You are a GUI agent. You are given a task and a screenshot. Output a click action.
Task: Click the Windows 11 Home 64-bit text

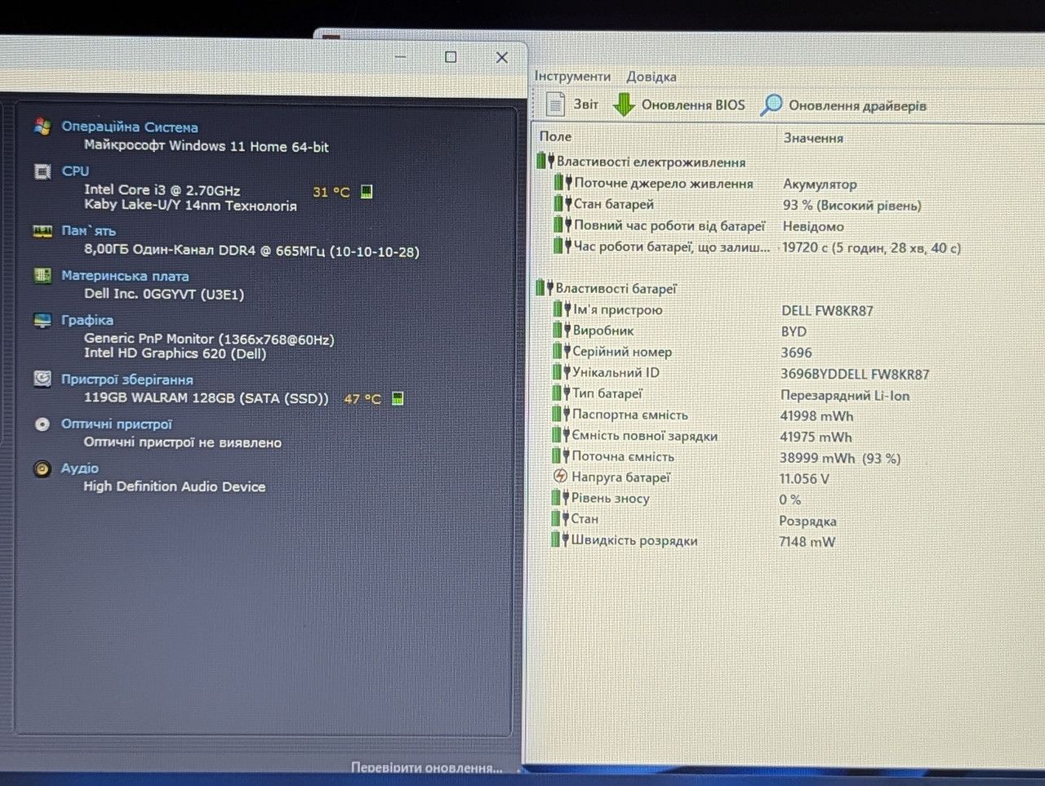pos(206,147)
